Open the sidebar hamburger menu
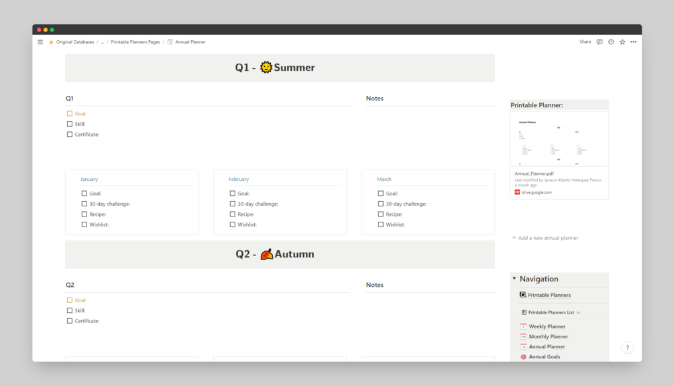 pos(40,42)
